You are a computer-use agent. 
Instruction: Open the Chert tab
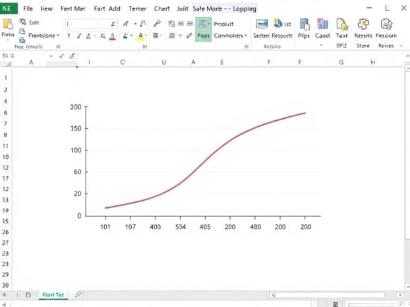(161, 9)
